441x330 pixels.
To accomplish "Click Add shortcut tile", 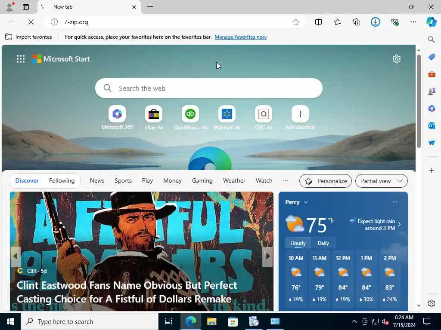I will point(300,118).
